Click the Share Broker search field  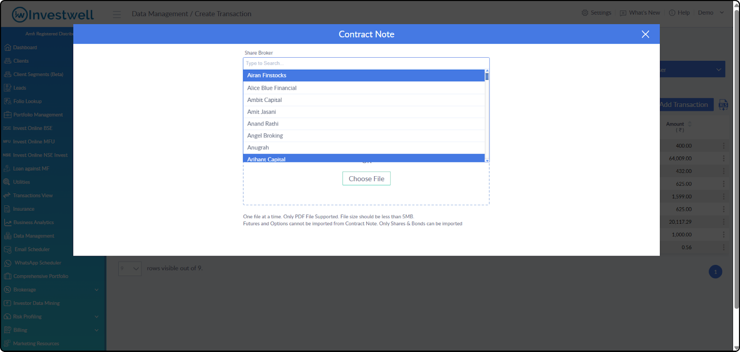tap(366, 63)
